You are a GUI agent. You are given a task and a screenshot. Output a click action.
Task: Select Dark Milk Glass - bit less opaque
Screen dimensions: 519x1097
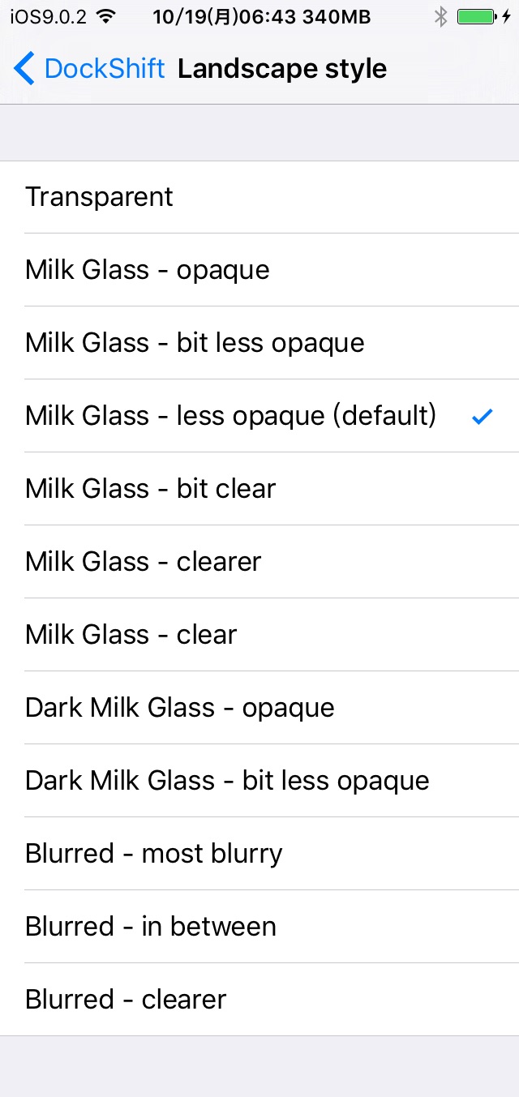[259, 781]
